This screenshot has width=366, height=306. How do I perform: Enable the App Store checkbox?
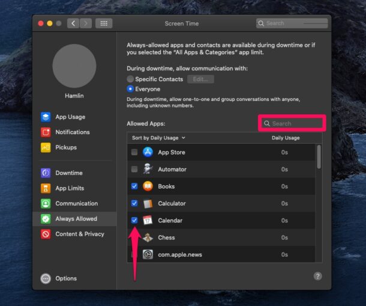[134, 152]
